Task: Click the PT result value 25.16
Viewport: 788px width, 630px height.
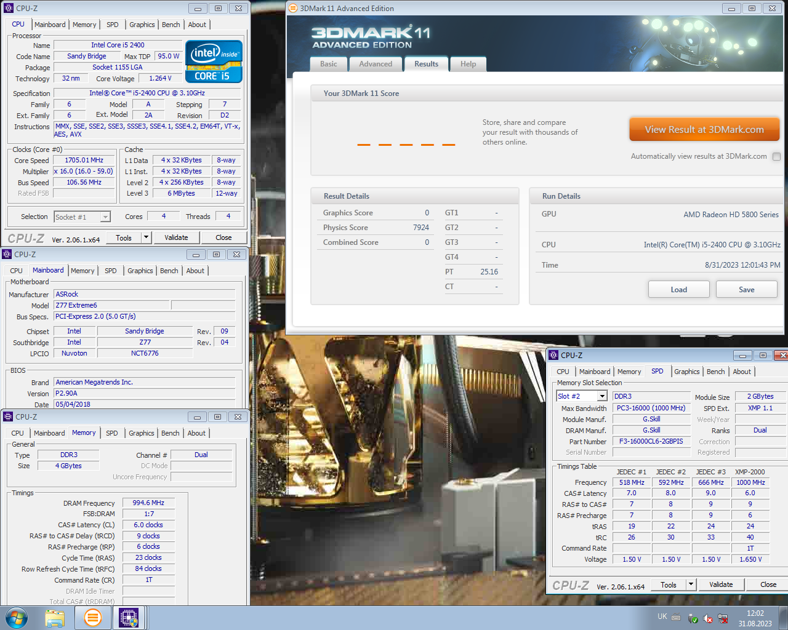Action: [x=489, y=272]
